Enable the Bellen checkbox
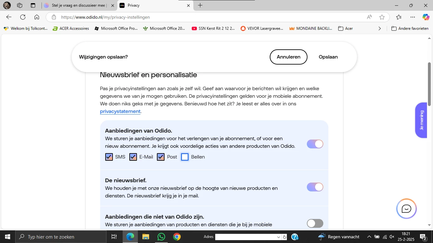Viewport: 433px width, 243px height. click(x=185, y=157)
